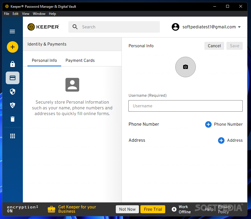Open the File menu
Image resolution: width=251 pixels, height=219 pixels.
7,14
